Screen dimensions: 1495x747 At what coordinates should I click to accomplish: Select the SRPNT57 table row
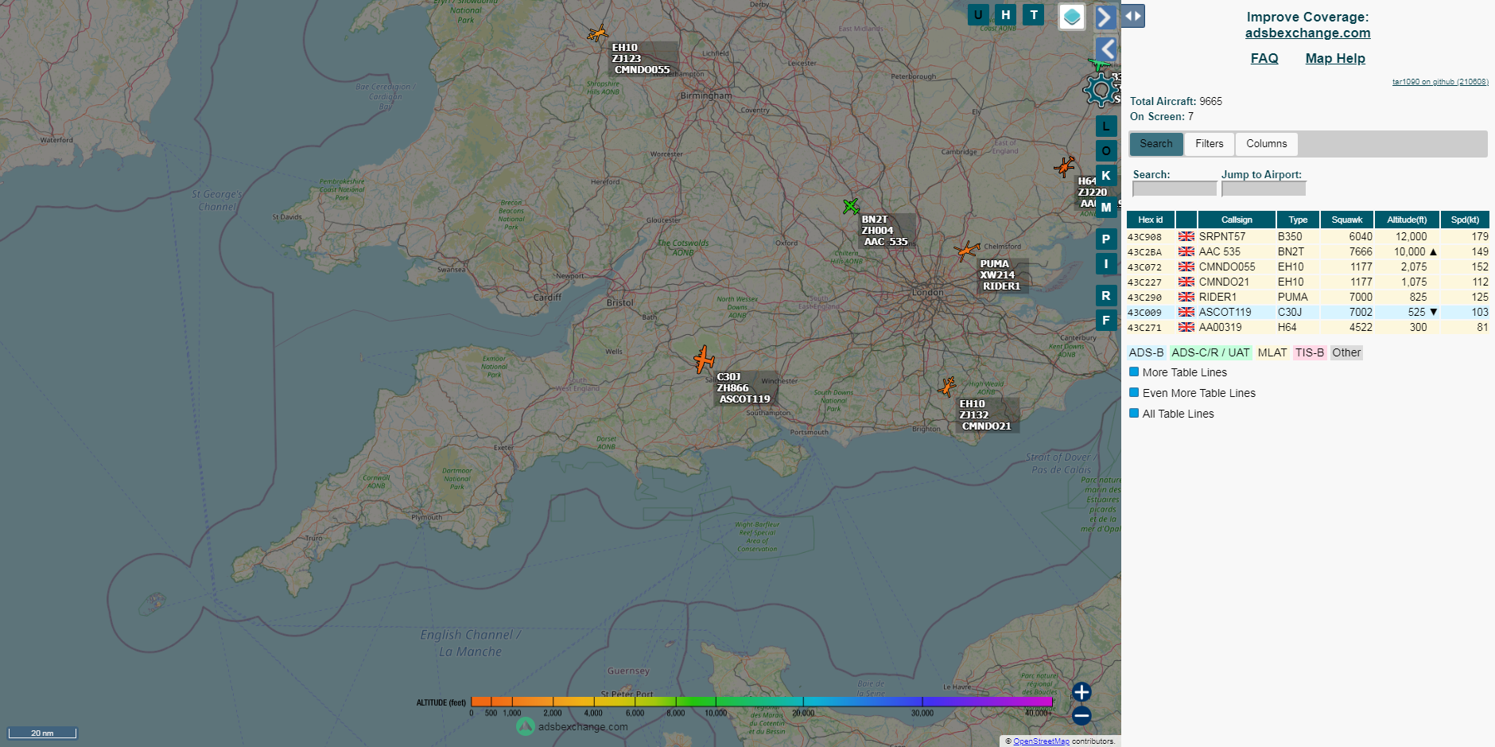(x=1308, y=236)
